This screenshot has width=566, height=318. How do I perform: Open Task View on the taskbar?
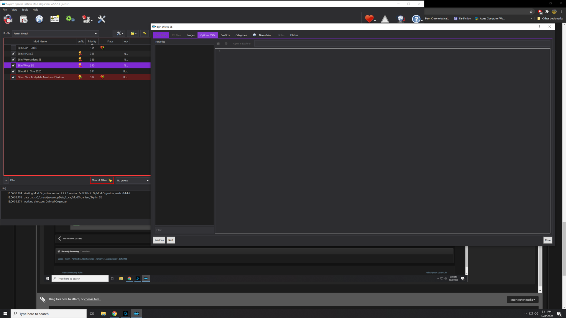coord(92,314)
